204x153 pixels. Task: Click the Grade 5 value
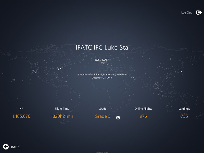103,116
